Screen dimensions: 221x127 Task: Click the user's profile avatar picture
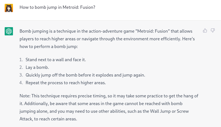point(9,8)
